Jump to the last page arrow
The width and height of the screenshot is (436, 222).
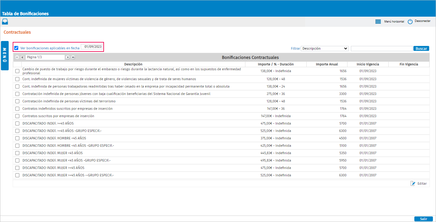click(73, 57)
